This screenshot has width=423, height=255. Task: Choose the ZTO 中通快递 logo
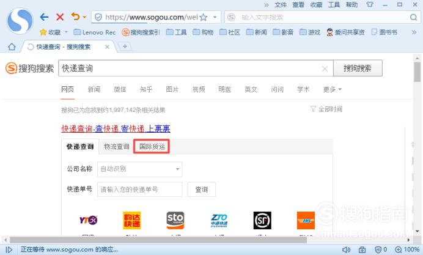219,221
